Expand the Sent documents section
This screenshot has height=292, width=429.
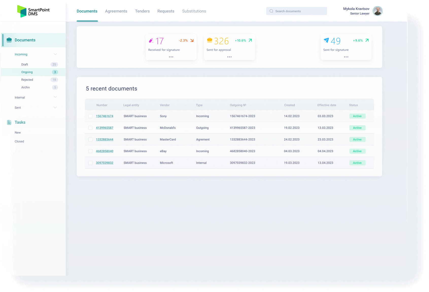click(55, 107)
